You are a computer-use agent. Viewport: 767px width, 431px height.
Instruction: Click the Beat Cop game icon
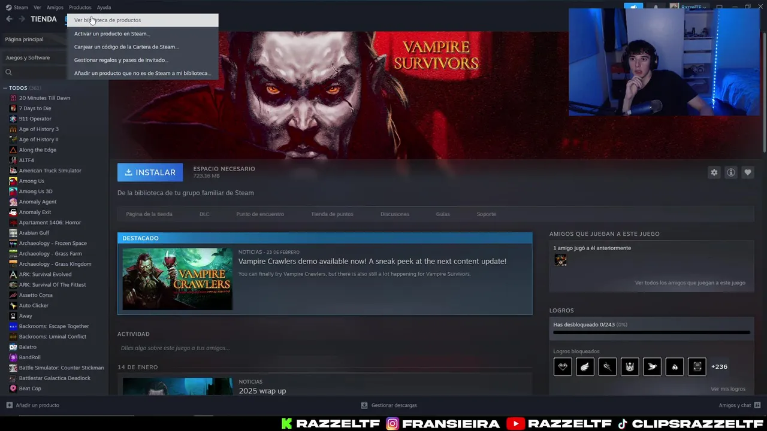tap(13, 388)
